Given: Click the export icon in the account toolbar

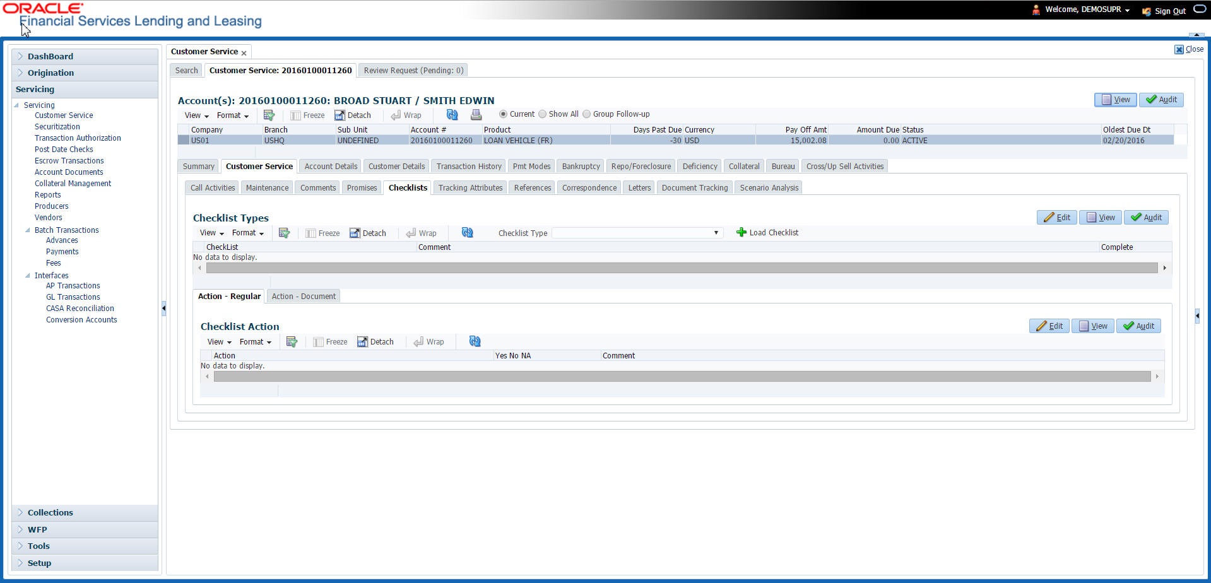Looking at the screenshot, I should click(x=269, y=115).
